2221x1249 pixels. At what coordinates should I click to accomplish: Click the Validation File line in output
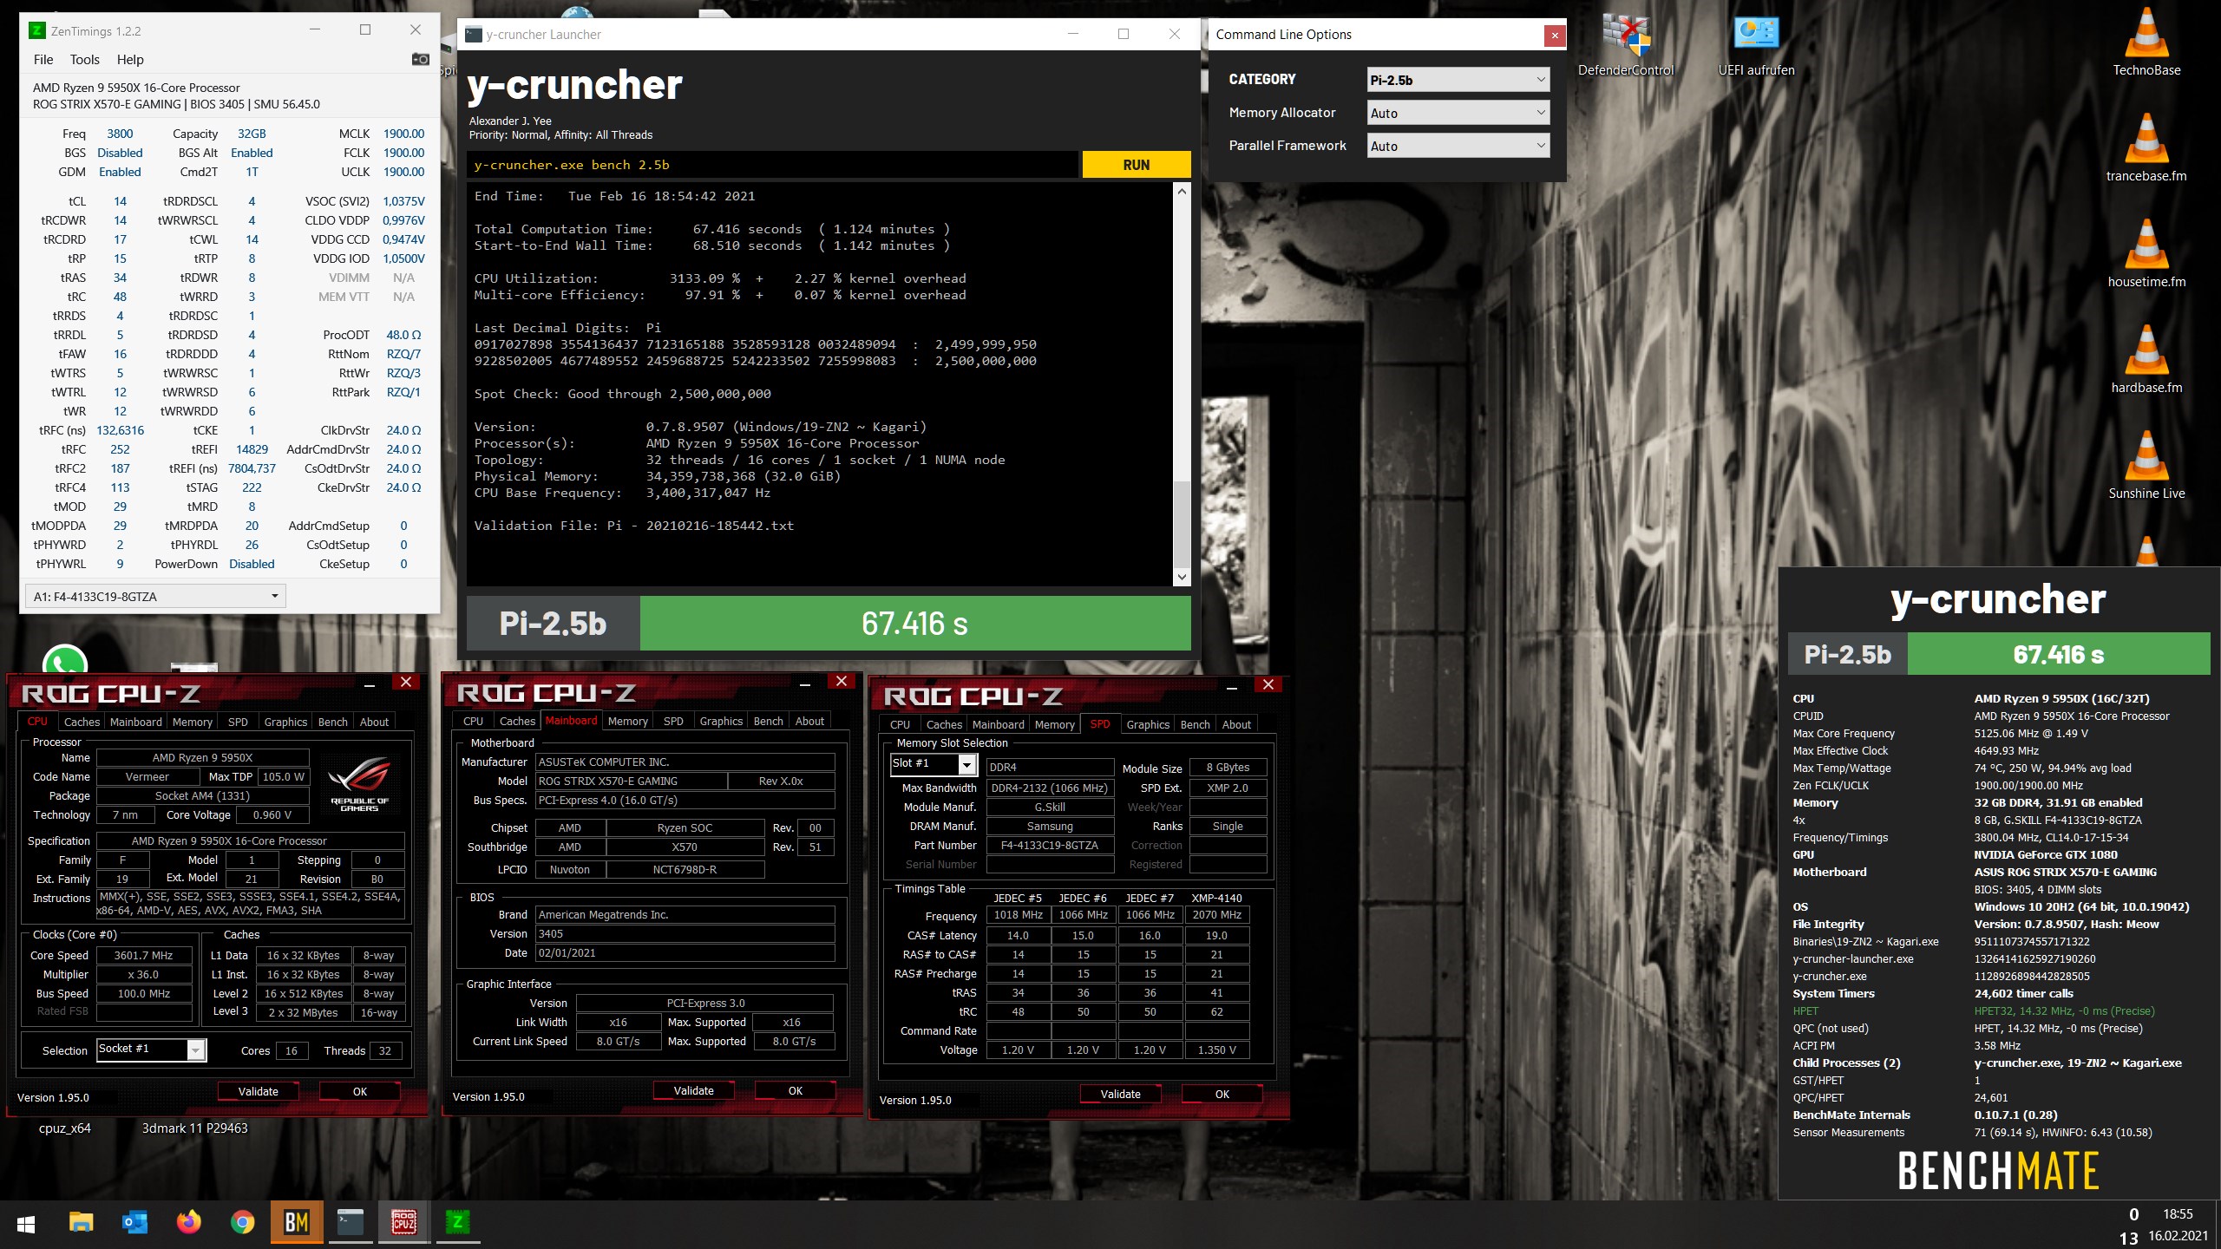[633, 526]
